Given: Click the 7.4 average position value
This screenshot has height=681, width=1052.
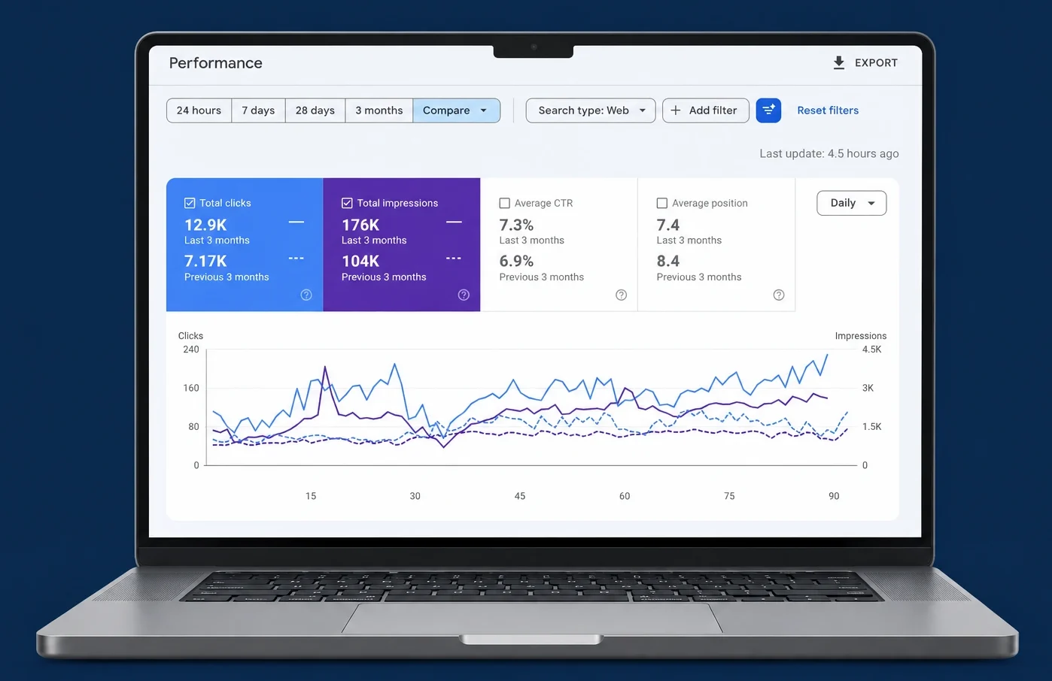Looking at the screenshot, I should pyautogui.click(x=668, y=225).
